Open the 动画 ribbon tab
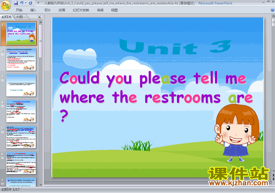 pyautogui.click(x=62, y=10)
